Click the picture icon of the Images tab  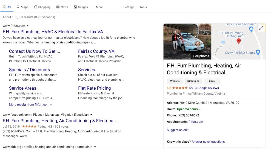[x=75, y=7]
